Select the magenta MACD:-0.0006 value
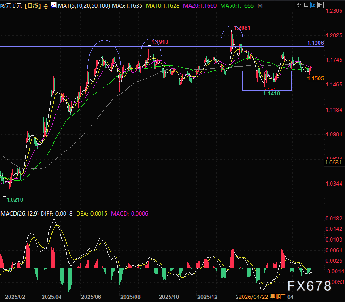345x302 pixels. point(130,213)
